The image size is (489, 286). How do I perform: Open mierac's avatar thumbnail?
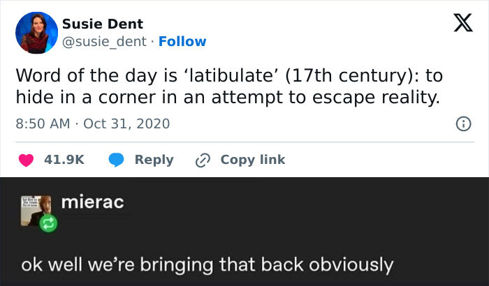36,211
